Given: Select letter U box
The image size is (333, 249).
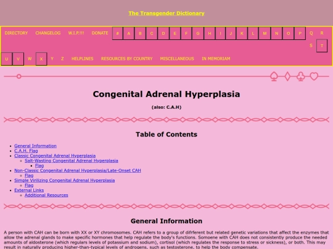Looking at the screenshot, I should (7, 59).
